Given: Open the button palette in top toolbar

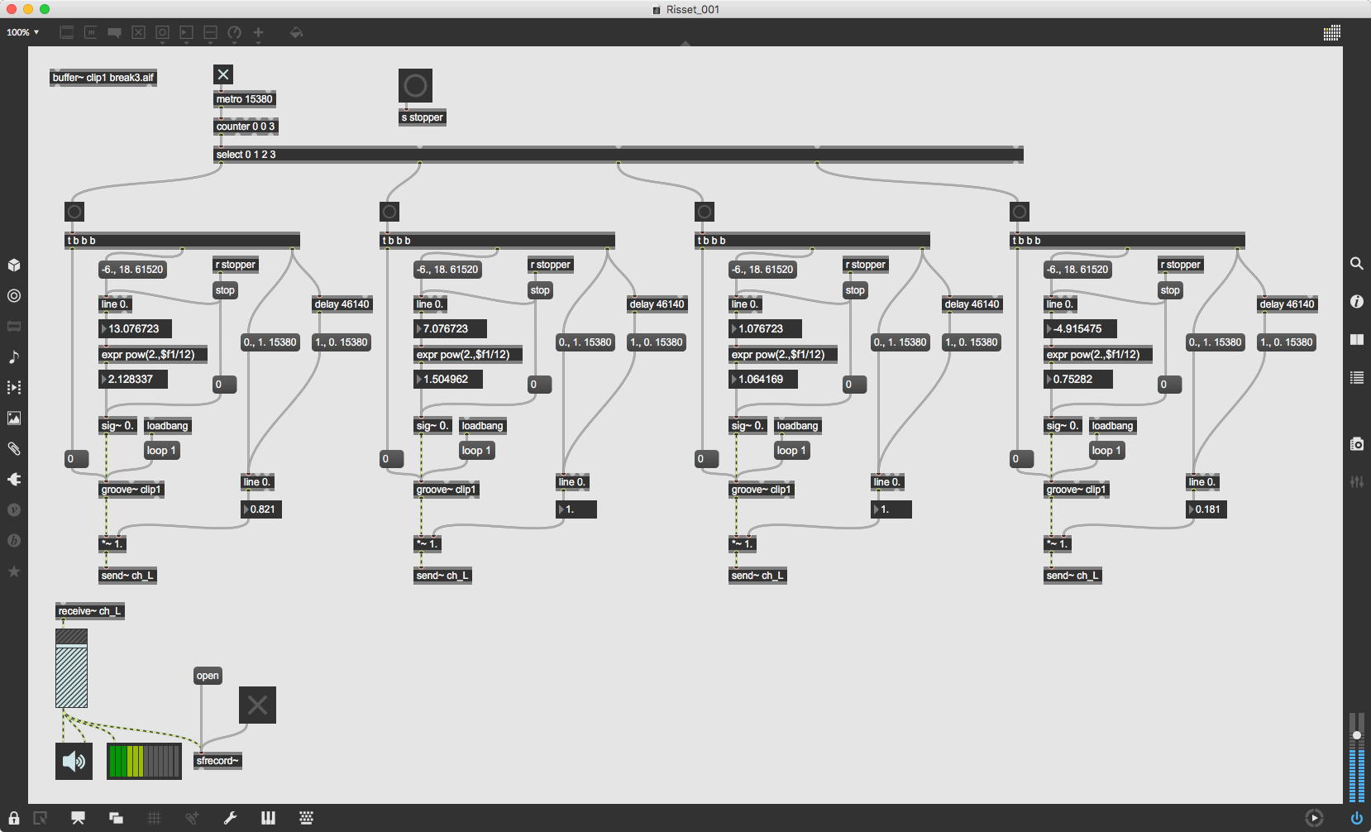Looking at the screenshot, I should click(163, 33).
